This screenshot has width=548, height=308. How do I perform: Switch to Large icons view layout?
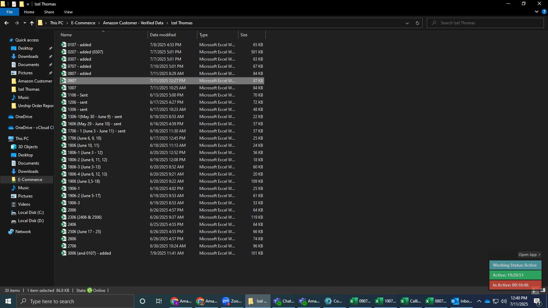tap(543, 291)
